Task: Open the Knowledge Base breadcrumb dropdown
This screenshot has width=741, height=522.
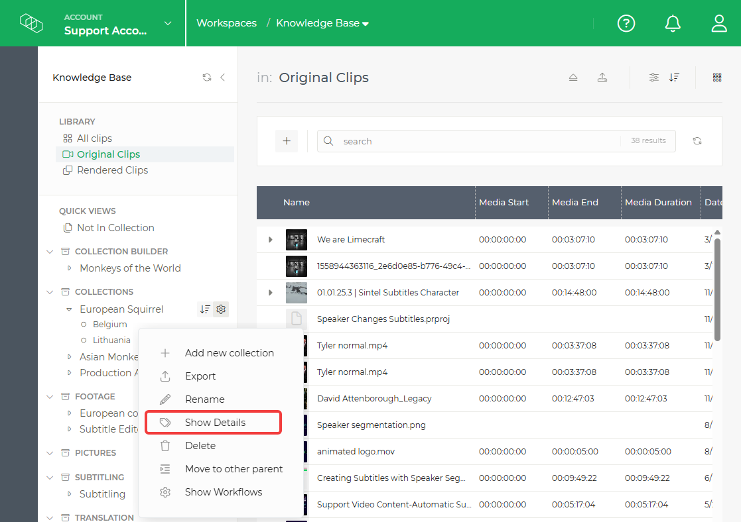Action: (x=366, y=24)
